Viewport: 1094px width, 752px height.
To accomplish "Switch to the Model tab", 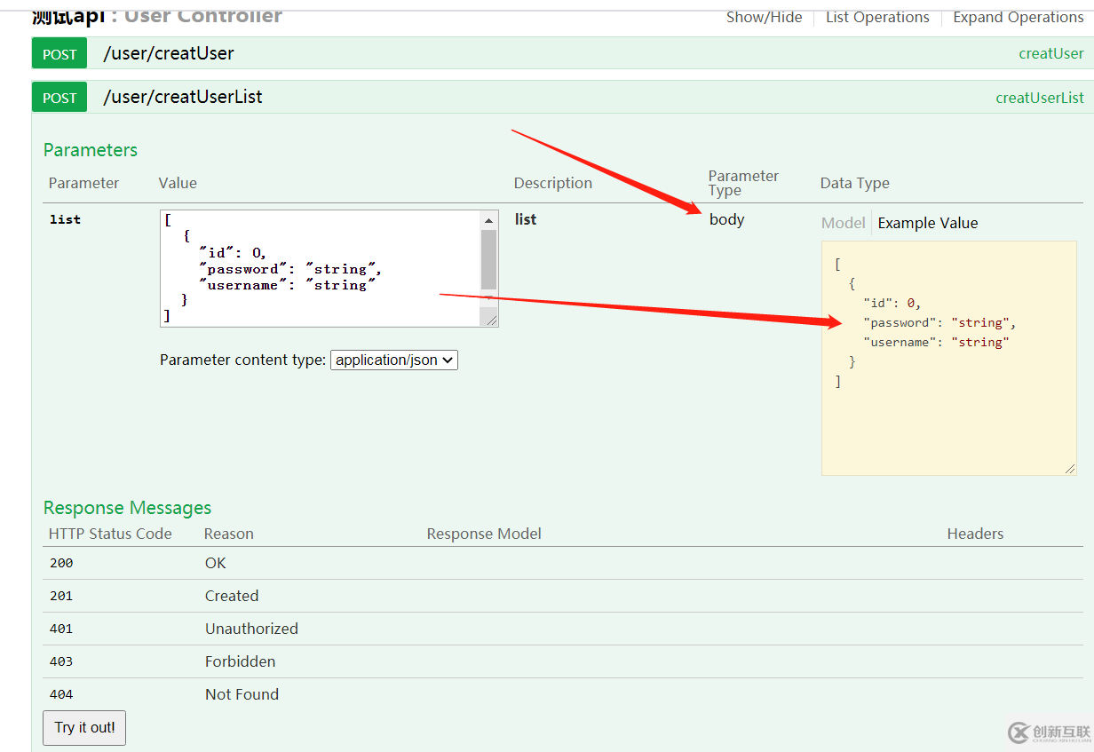I will click(842, 223).
